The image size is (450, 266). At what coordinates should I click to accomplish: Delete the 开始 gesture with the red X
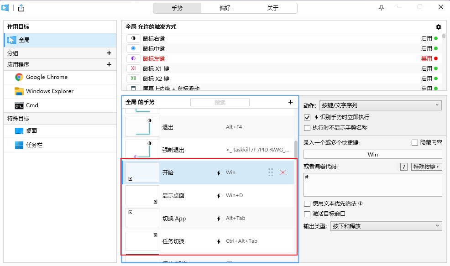283,172
